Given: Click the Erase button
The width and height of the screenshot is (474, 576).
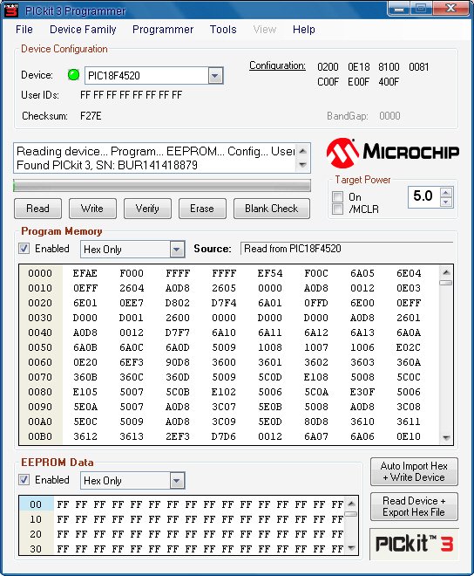Looking at the screenshot, I should [202, 209].
